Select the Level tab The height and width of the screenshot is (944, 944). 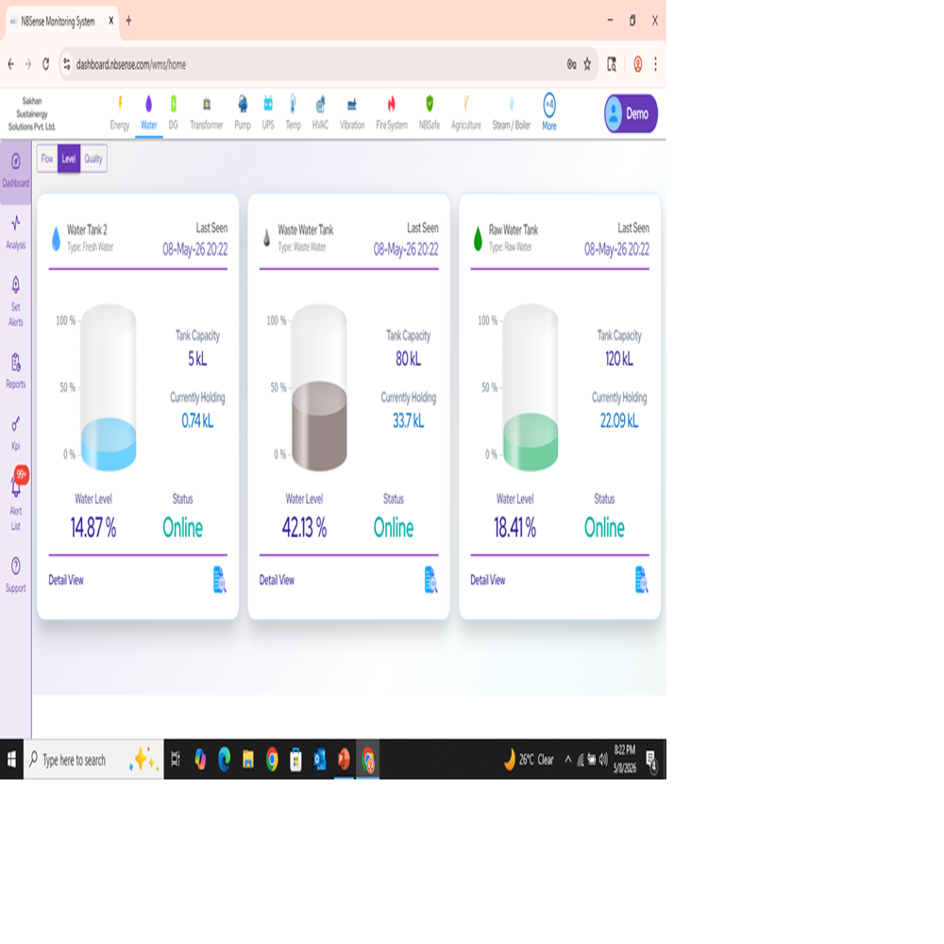click(x=69, y=159)
